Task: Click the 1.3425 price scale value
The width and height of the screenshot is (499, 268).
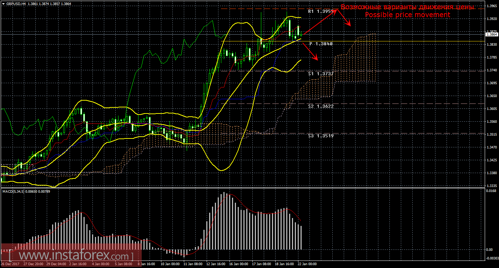Action: pyautogui.click(x=492, y=160)
